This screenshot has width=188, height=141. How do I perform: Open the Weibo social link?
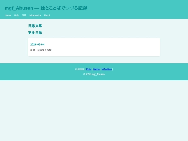pos(96,69)
